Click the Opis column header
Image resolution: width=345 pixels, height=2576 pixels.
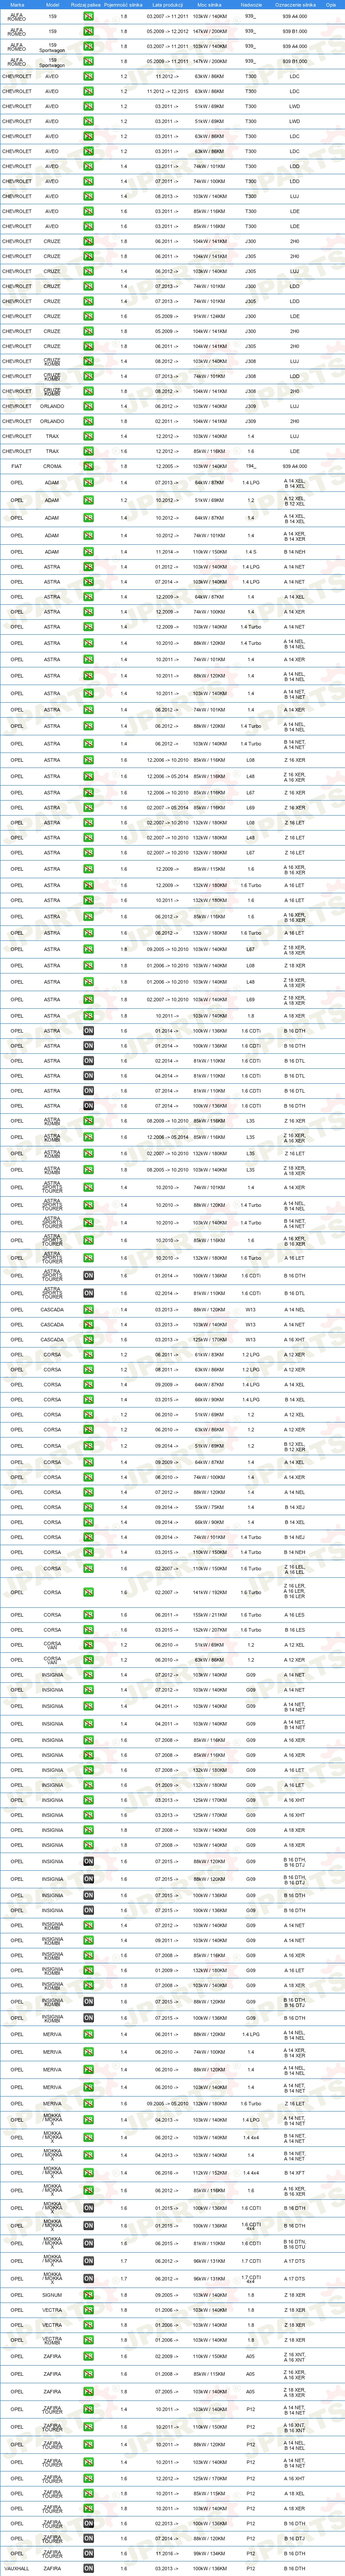click(331, 4)
